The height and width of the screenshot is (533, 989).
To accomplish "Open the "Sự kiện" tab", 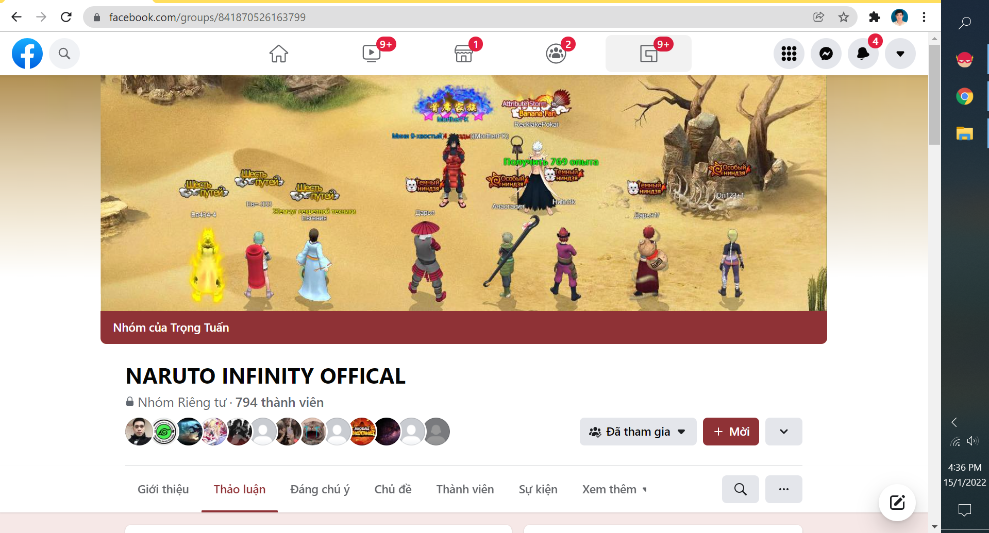I will click(x=538, y=489).
